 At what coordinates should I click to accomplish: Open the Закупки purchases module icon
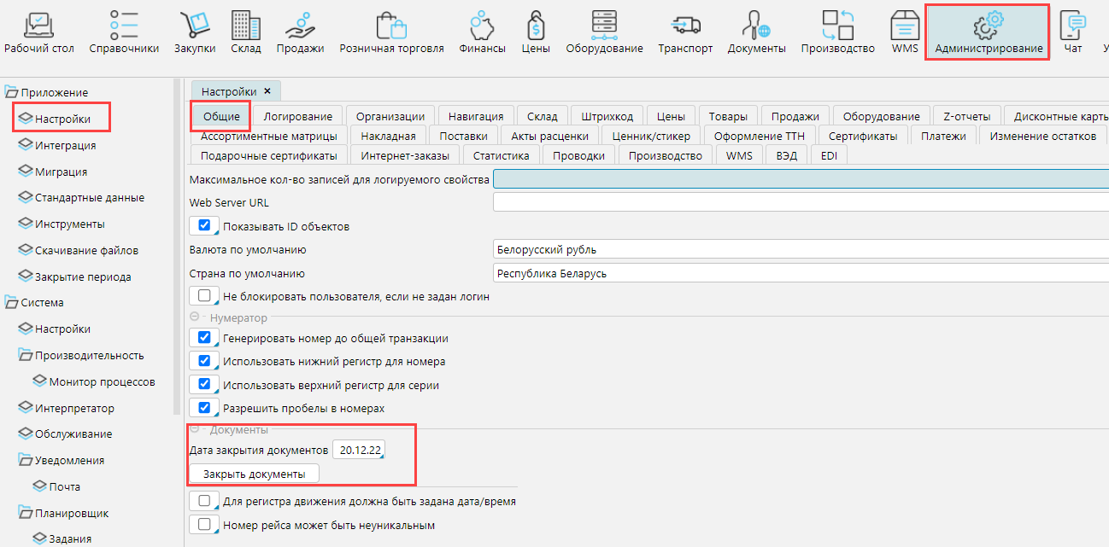tap(195, 26)
